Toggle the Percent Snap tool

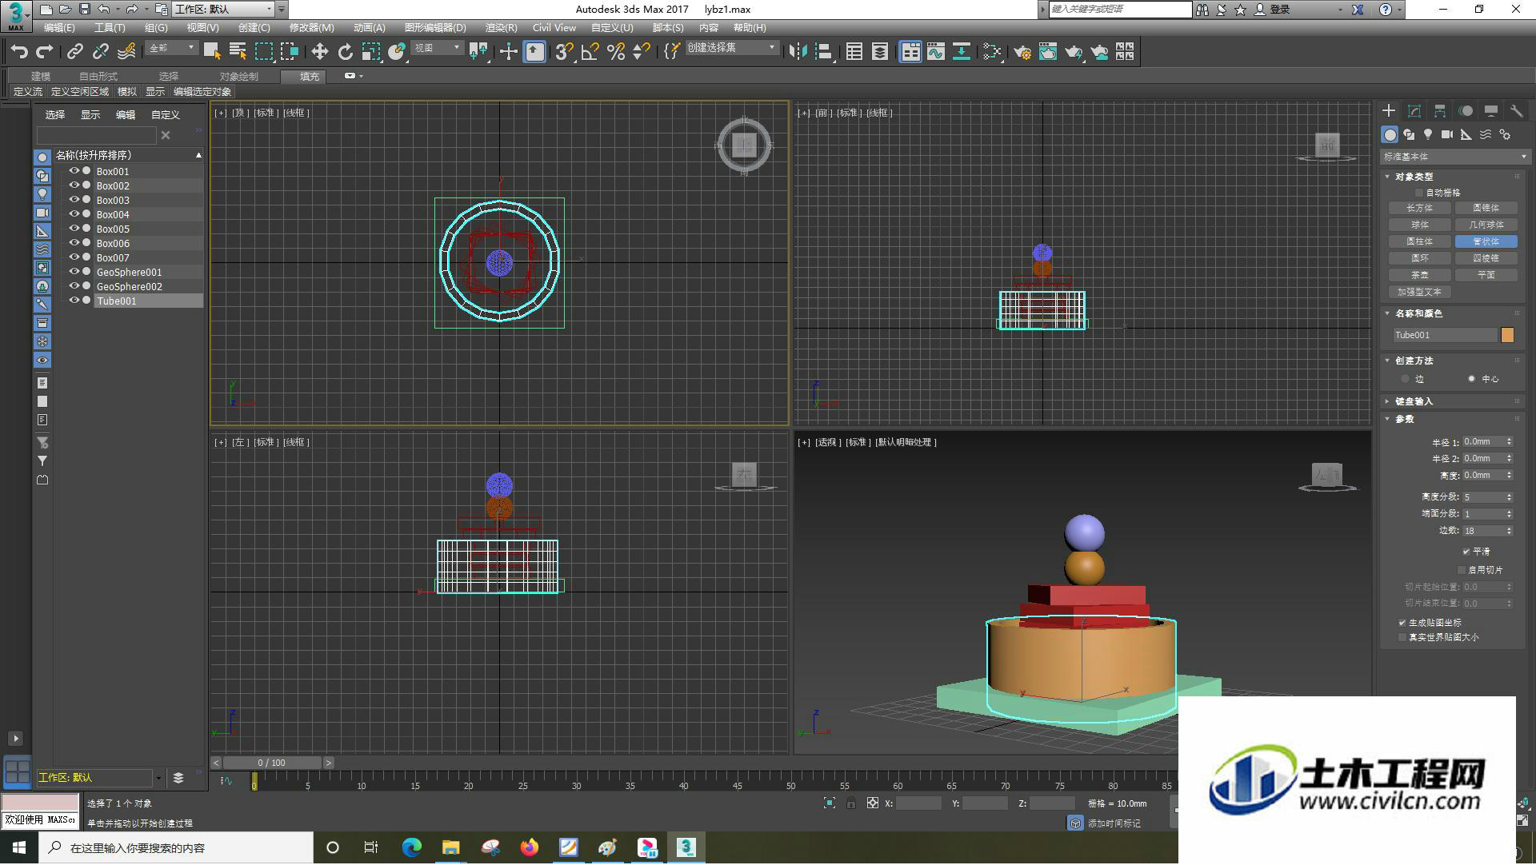616,52
